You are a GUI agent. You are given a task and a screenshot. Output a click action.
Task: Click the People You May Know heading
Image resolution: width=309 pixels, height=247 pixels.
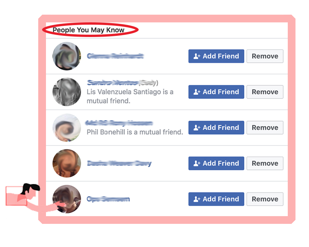point(88,30)
